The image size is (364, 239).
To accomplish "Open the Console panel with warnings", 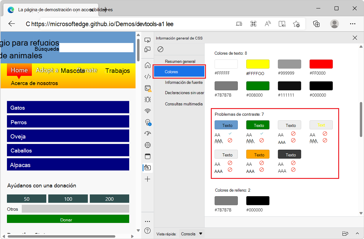I will point(147,88).
